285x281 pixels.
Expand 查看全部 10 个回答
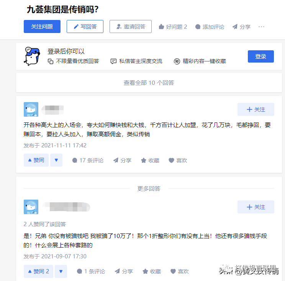pyautogui.click(x=149, y=83)
